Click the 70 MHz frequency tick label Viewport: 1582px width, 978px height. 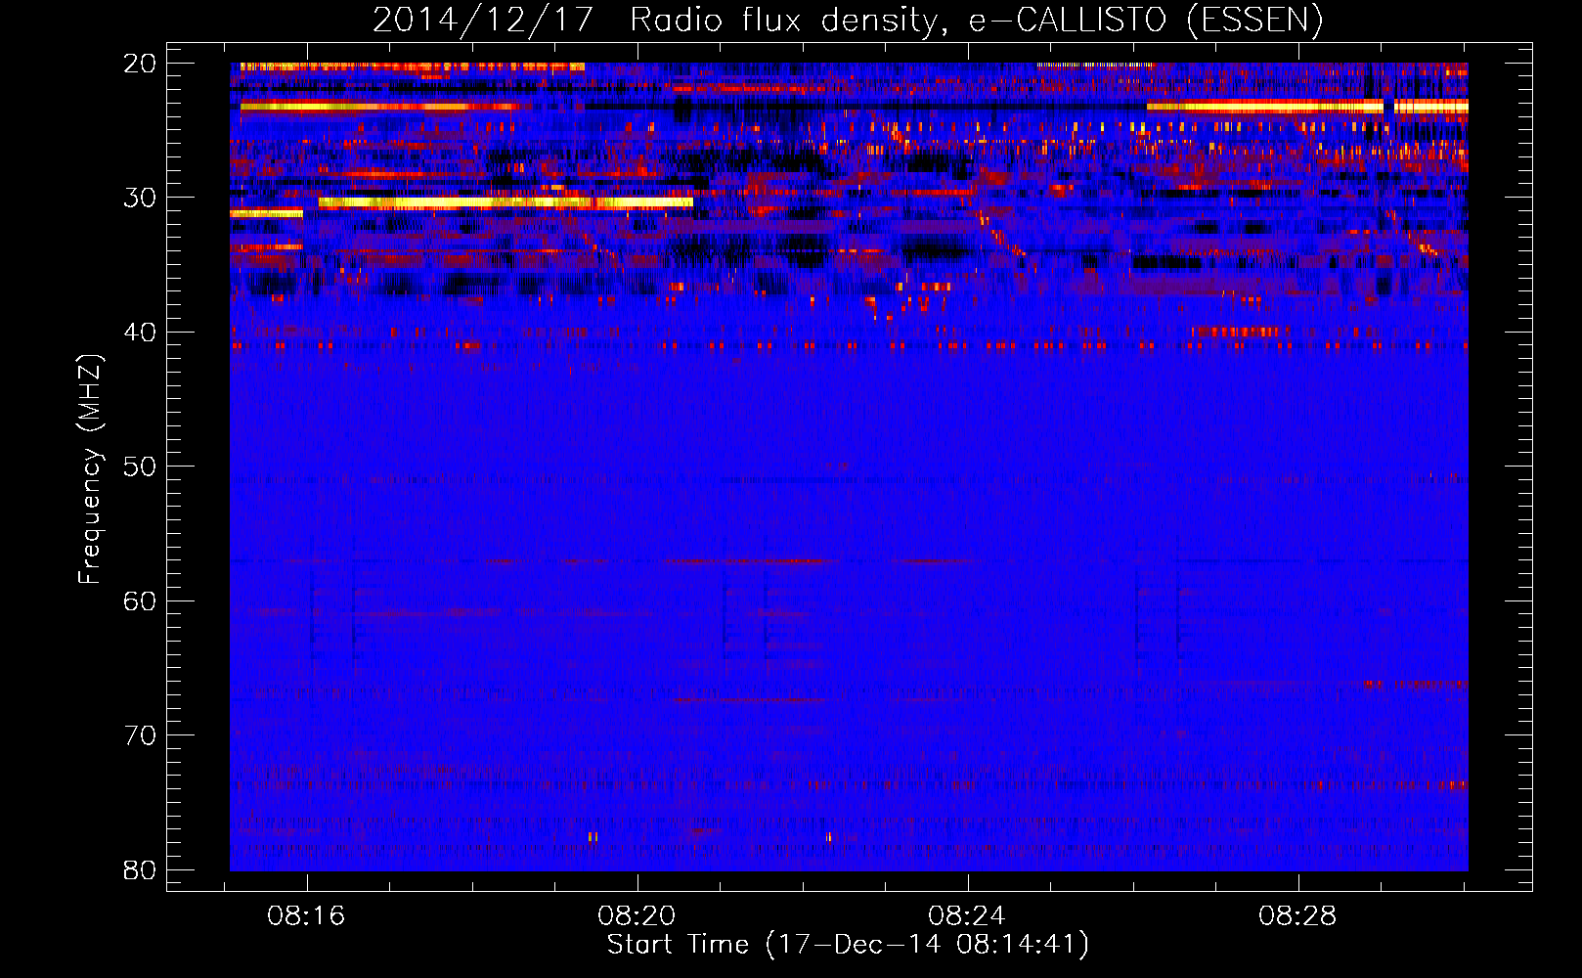pos(140,735)
